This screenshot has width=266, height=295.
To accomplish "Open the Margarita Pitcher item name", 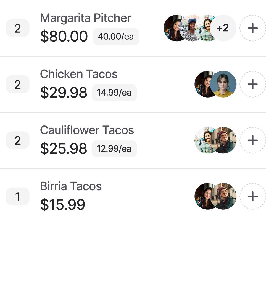I will coord(85,18).
